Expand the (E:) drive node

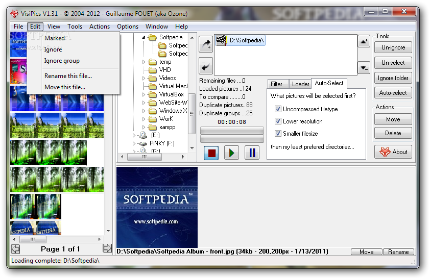coord(134,135)
